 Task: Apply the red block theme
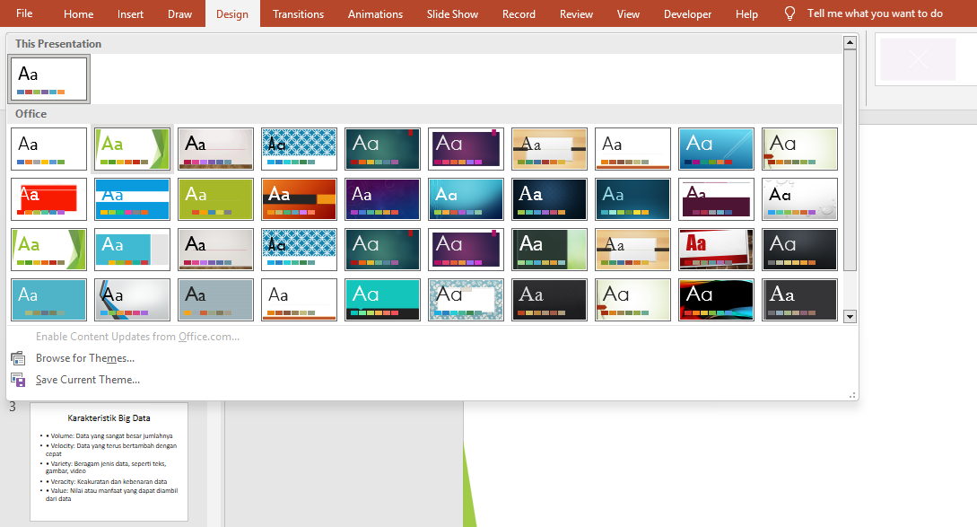tap(49, 199)
